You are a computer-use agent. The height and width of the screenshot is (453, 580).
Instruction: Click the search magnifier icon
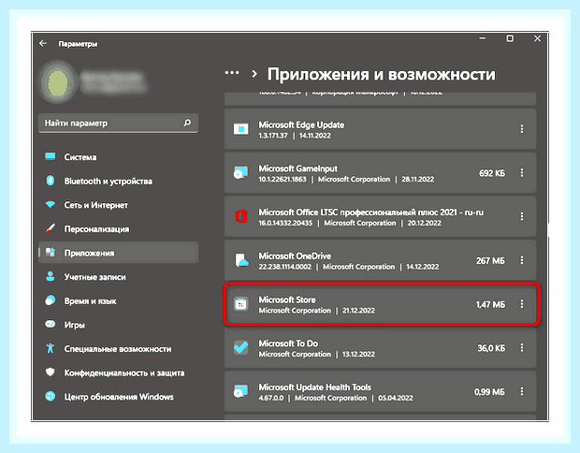[187, 123]
